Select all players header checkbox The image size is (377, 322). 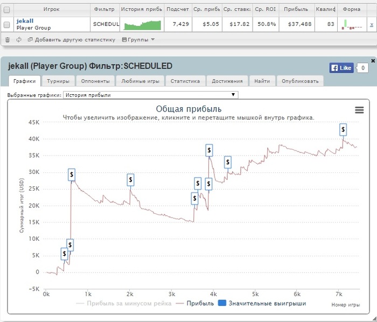tap(7, 10)
